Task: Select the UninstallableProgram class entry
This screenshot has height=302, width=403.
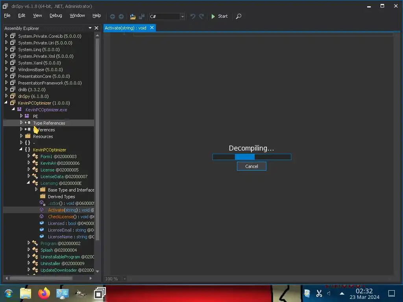Action: tap(67, 256)
